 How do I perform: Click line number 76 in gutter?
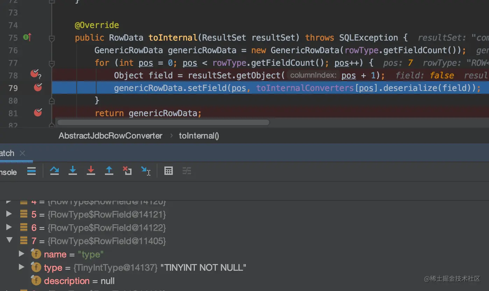tap(13, 50)
